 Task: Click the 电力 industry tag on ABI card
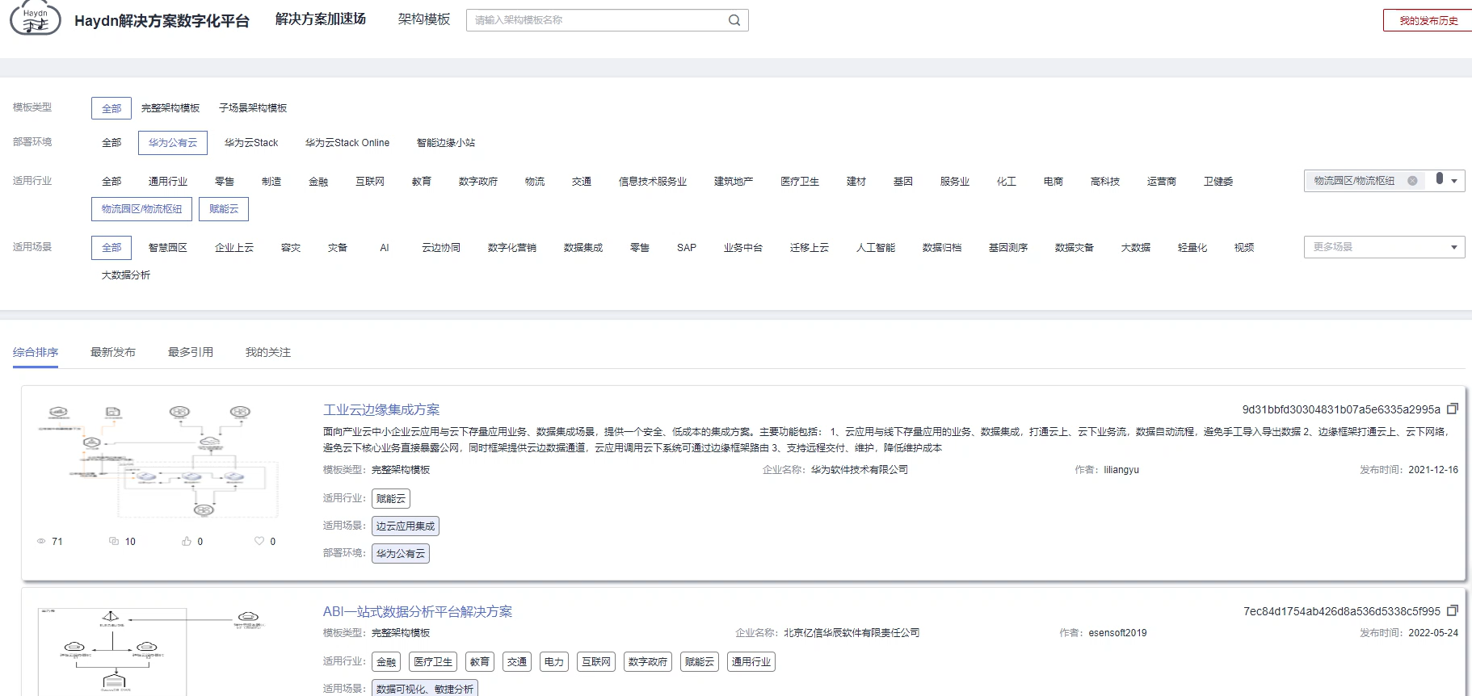(x=554, y=662)
